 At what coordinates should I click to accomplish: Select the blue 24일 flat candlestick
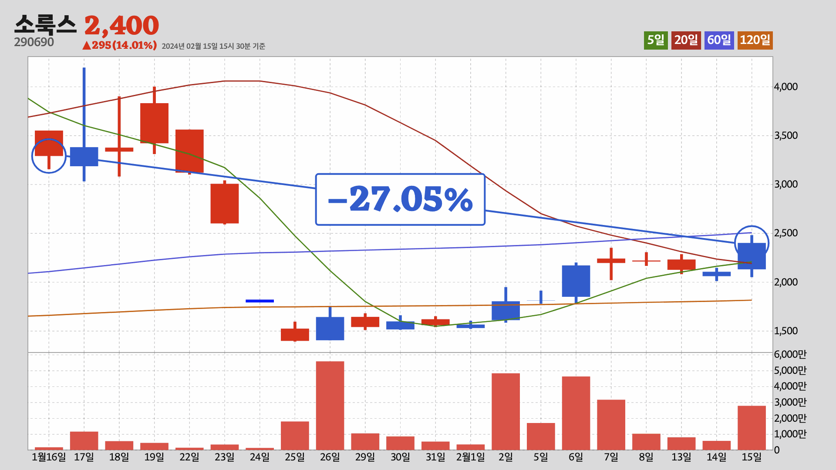click(x=260, y=301)
